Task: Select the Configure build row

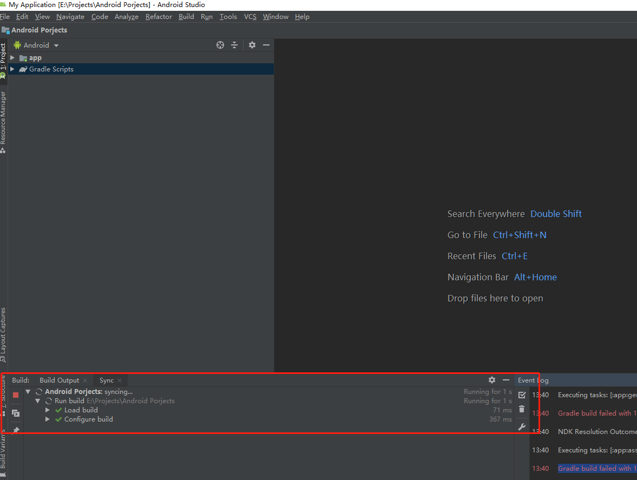Action: coord(268,419)
